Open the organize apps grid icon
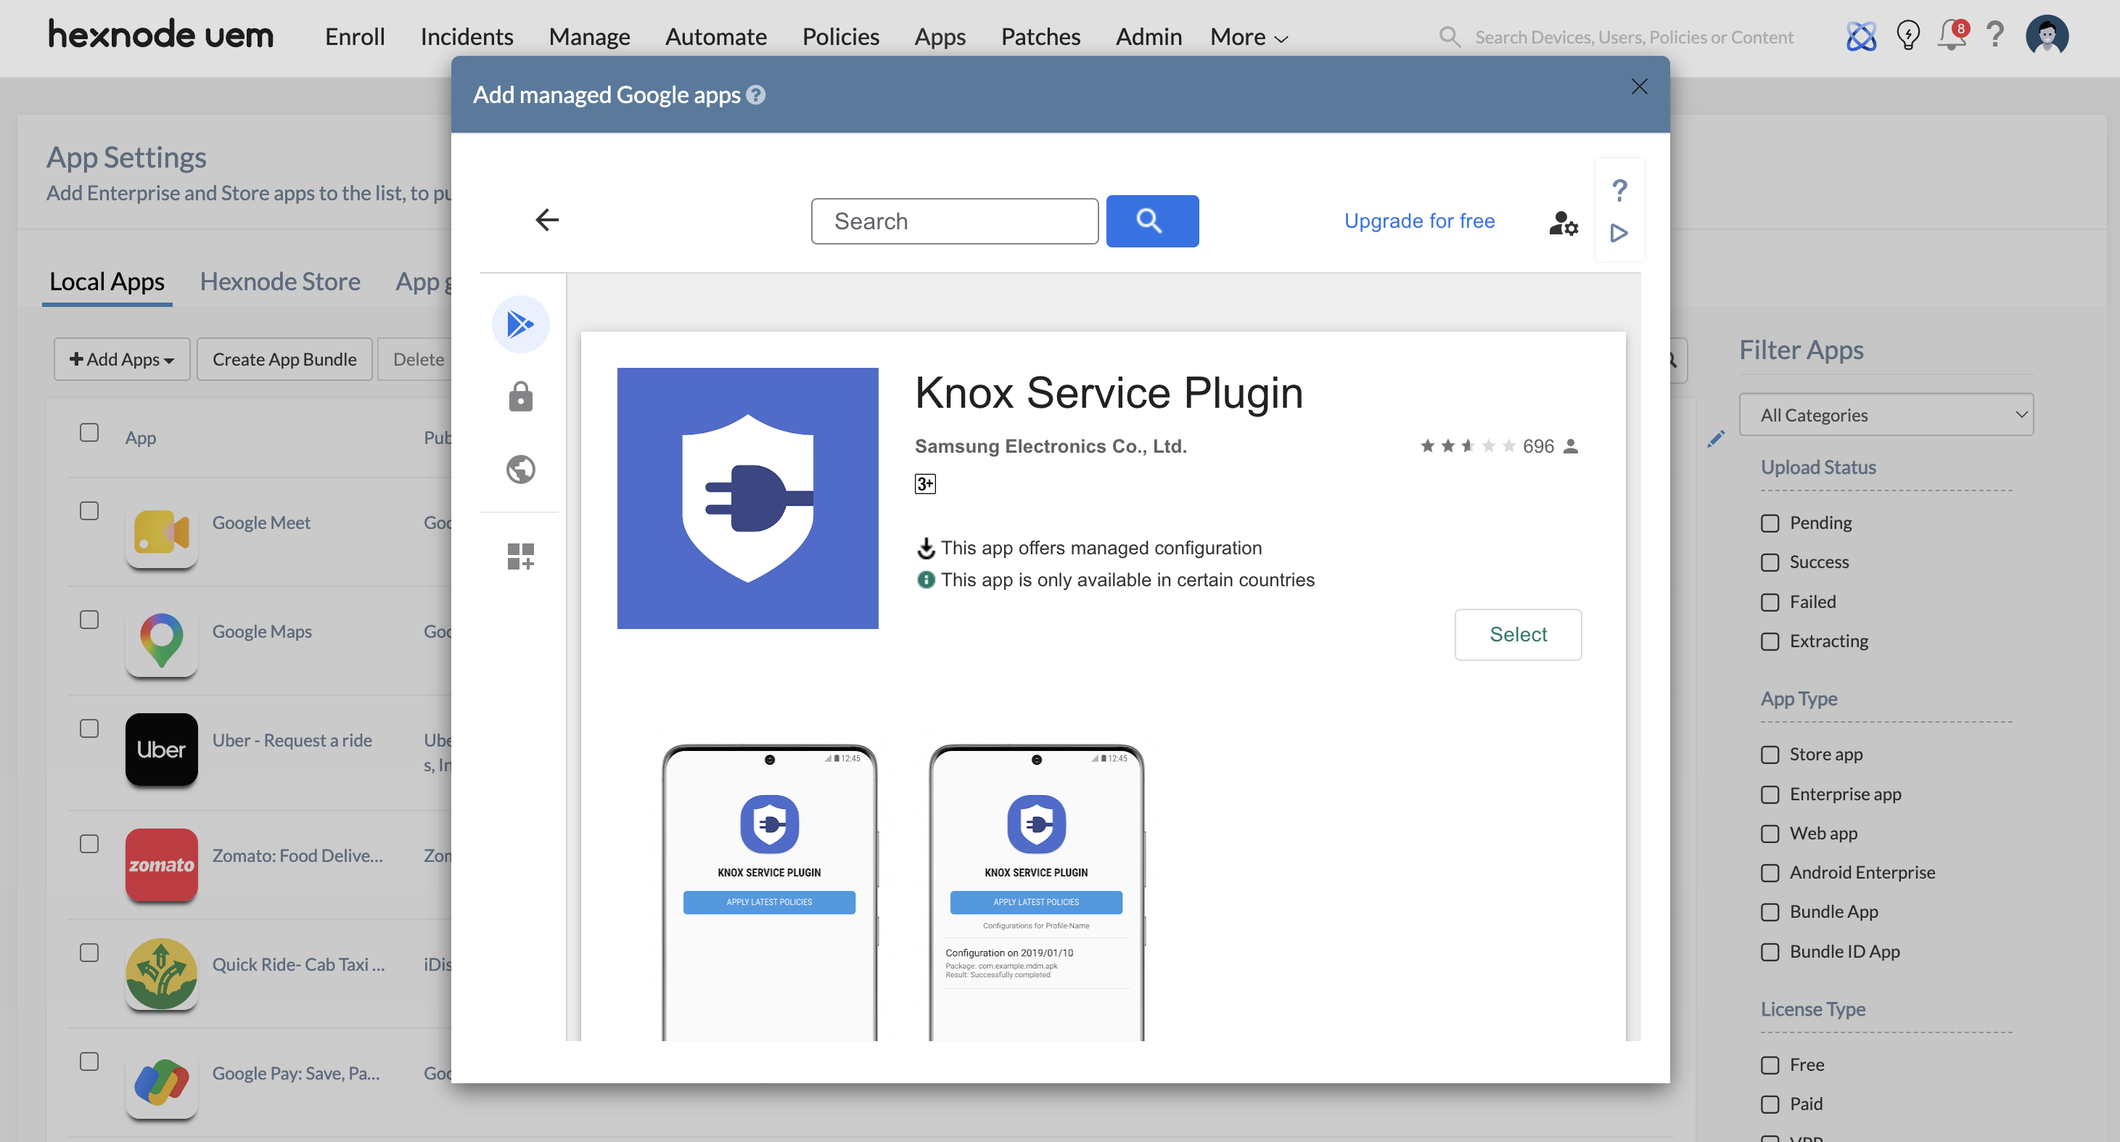2120x1142 pixels. (x=520, y=556)
